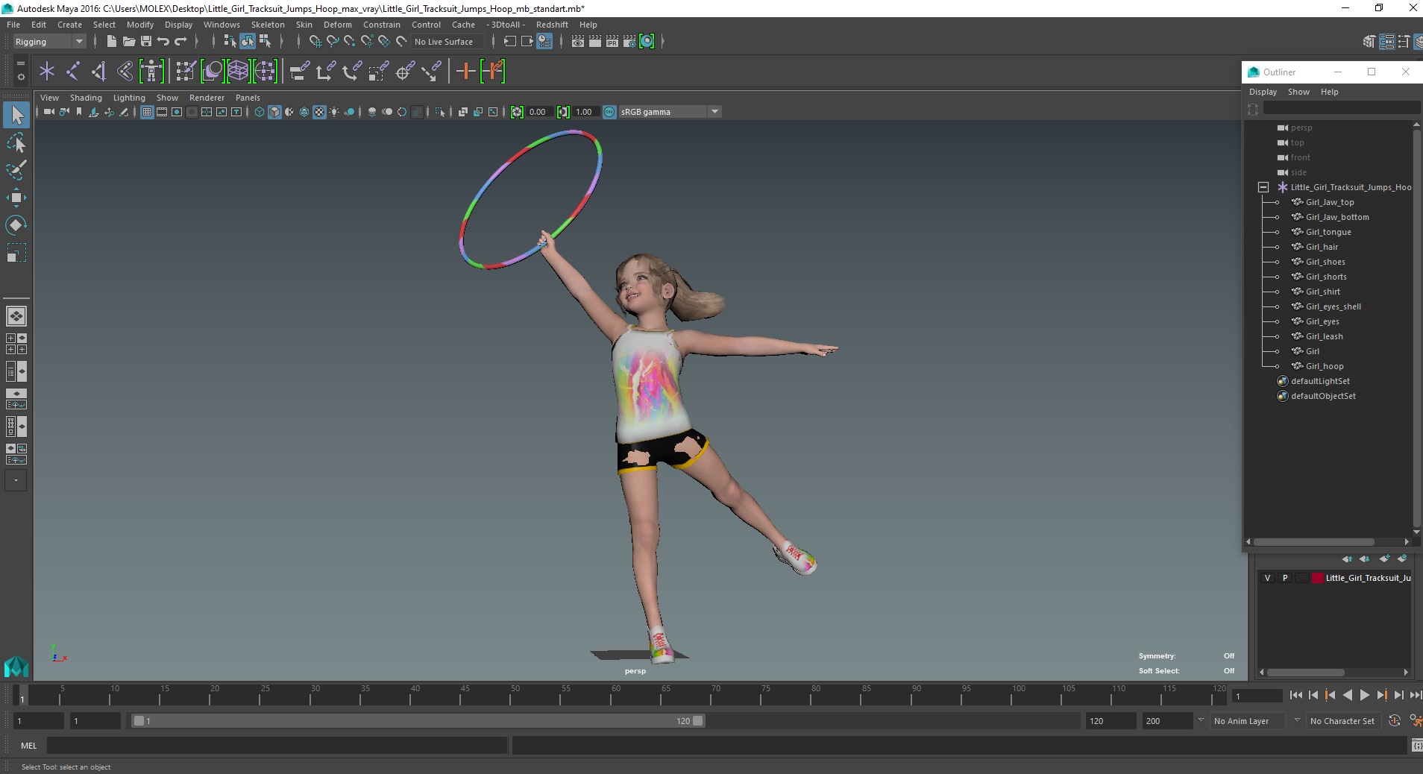Screen dimensions: 1423x774
Task: Click the range slider bar
Action: [417, 721]
